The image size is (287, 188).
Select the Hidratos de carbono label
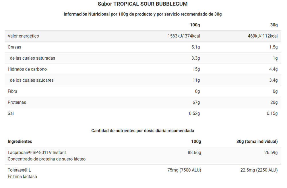(x=27, y=69)
